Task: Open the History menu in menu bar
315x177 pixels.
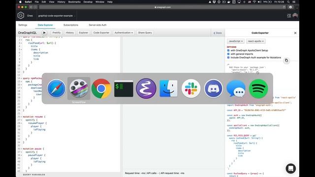Action: pyautogui.click(x=61, y=2)
